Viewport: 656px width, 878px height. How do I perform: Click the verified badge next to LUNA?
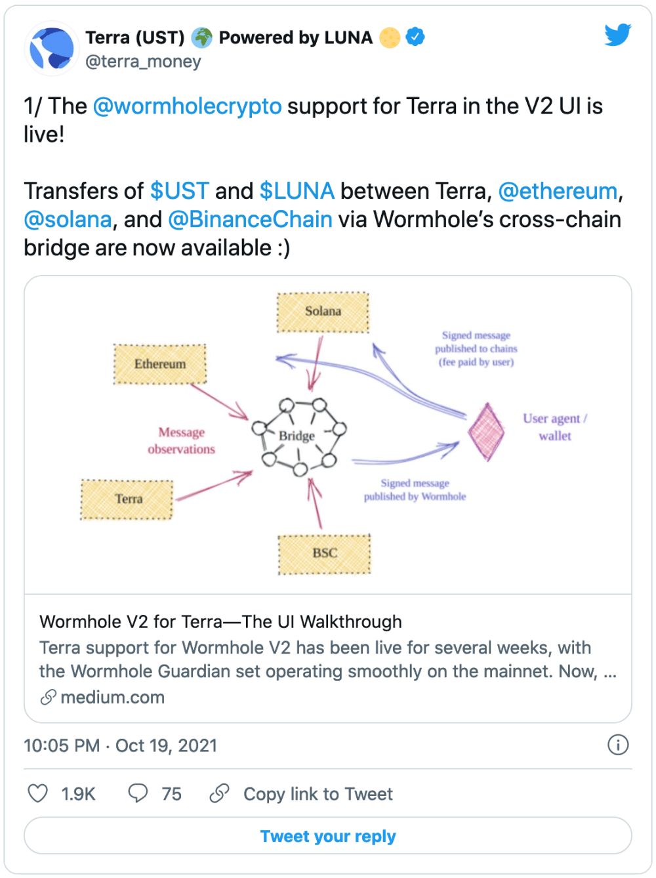point(415,37)
